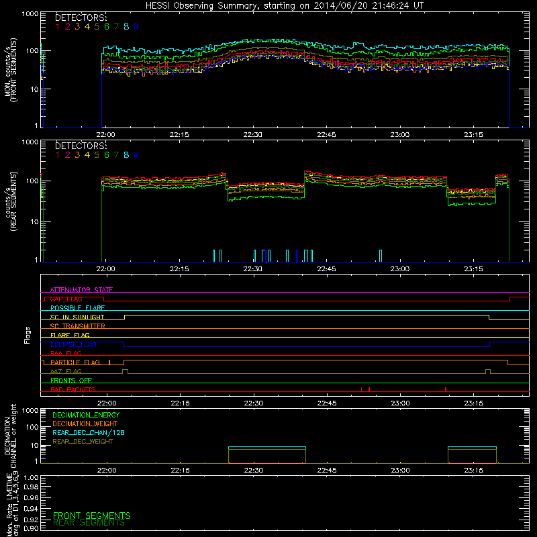
Task: Select detector 4 in front segments legend
Action: point(87,27)
